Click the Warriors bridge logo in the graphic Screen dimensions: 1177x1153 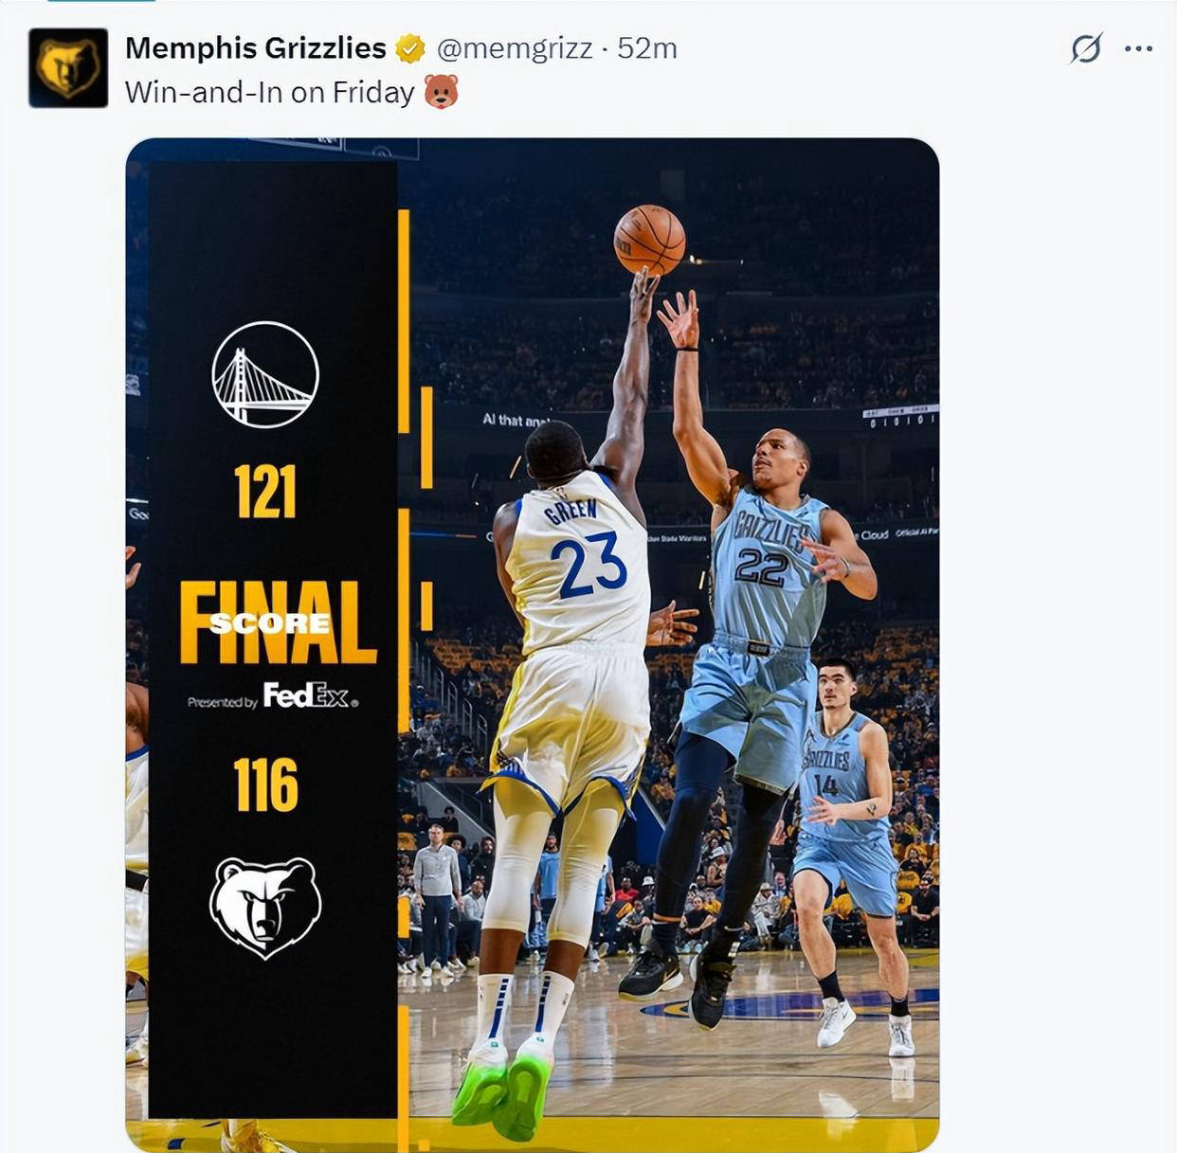[265, 374]
